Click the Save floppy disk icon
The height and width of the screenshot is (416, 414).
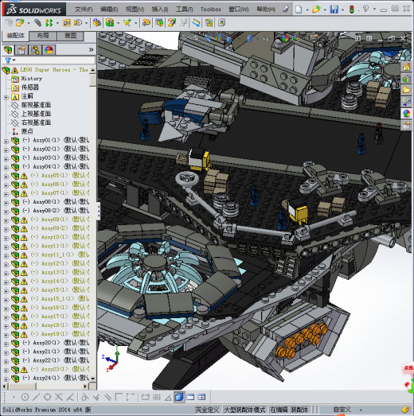[x=334, y=10]
